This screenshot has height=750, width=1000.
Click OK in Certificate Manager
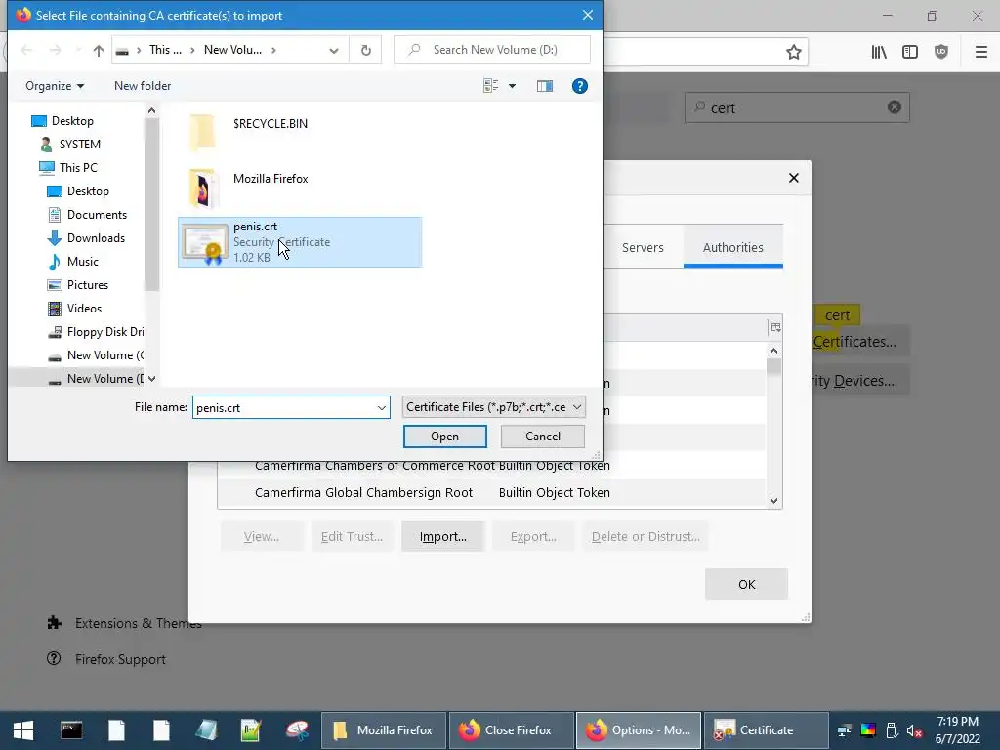[x=747, y=584]
